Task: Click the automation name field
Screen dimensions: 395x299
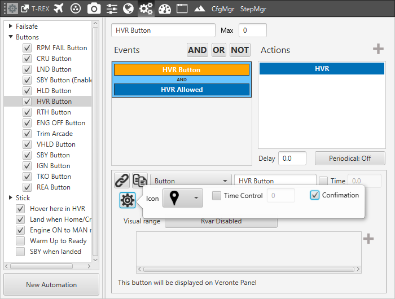Action: (x=163, y=30)
